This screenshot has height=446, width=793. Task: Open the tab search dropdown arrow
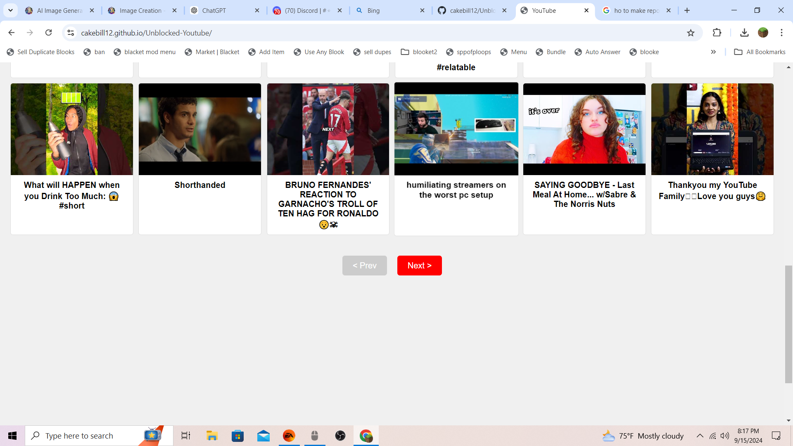click(x=10, y=10)
